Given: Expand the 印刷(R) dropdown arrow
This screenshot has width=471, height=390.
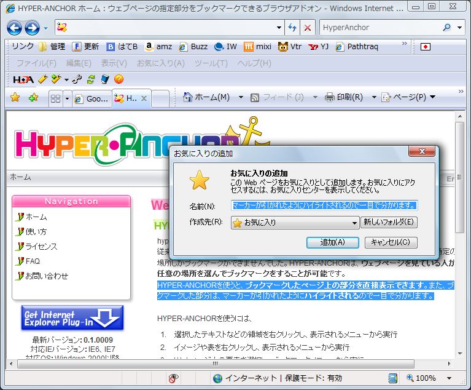Looking at the screenshot, I should coord(374,97).
